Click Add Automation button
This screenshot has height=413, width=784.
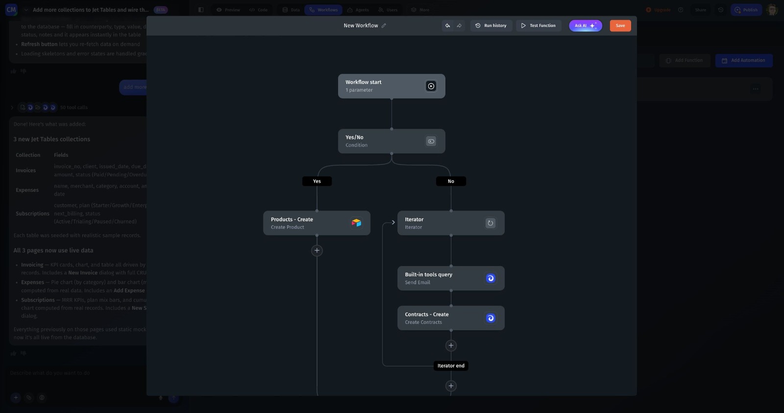[x=744, y=60]
